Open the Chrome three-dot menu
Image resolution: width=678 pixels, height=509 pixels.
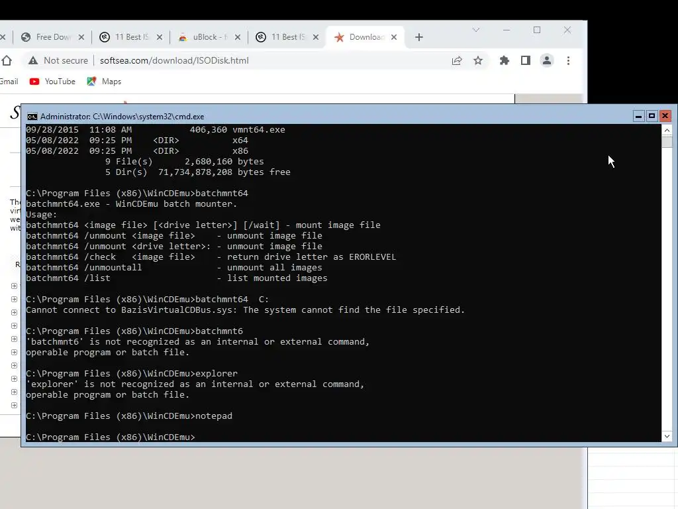click(568, 60)
